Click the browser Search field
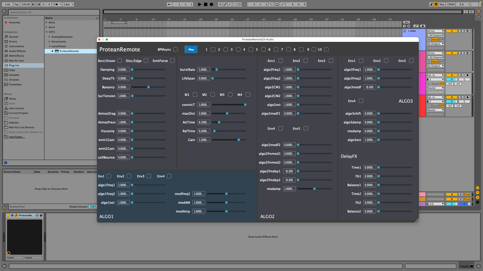This screenshot has height=271, width=483. 54,12
